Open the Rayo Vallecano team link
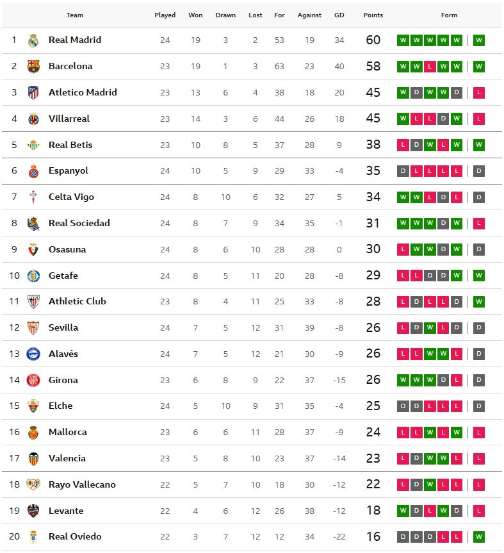 tap(82, 484)
